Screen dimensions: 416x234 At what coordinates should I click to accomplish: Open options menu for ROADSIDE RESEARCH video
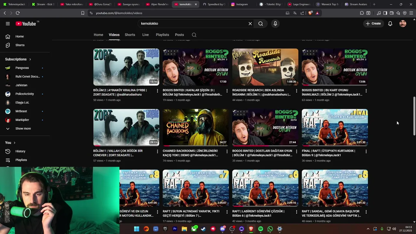point(296,91)
